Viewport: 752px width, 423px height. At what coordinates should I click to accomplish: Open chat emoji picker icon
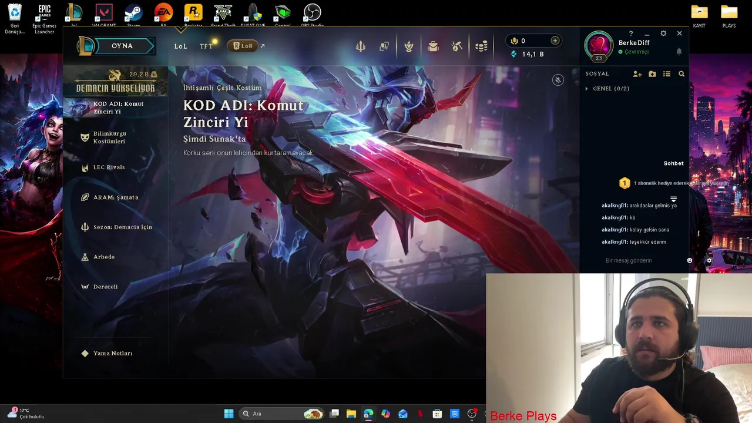tap(690, 260)
